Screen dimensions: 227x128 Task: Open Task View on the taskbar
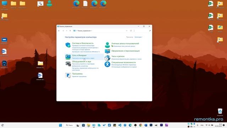tap(78, 125)
